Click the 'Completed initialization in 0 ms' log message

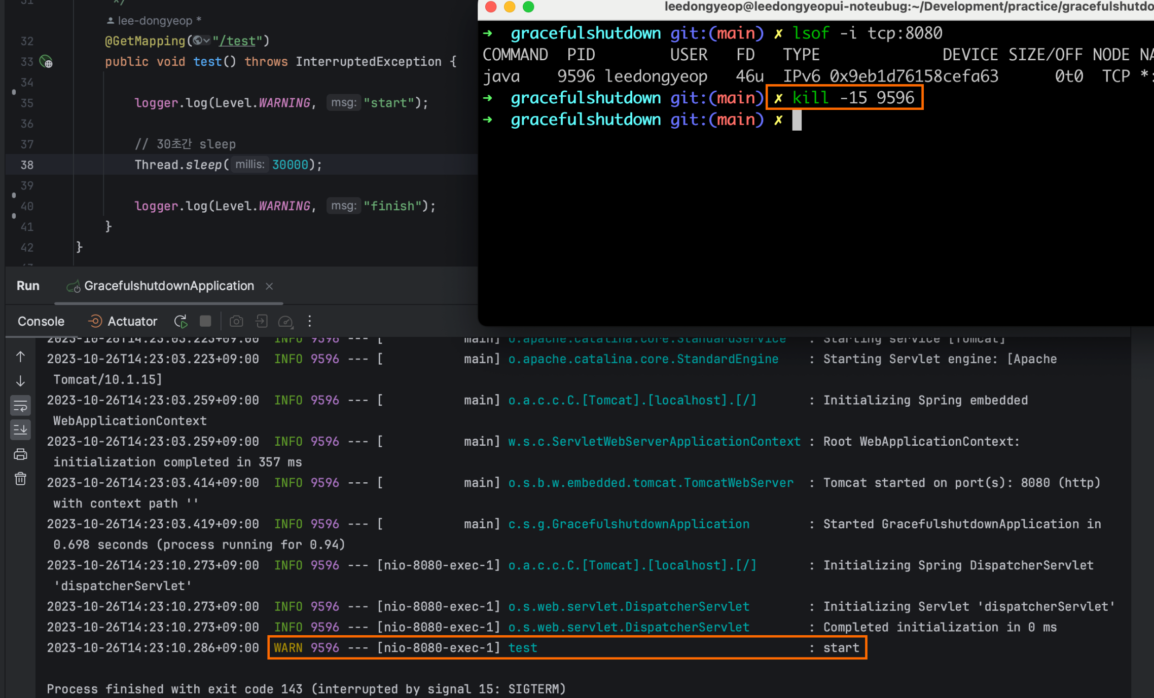(x=940, y=627)
